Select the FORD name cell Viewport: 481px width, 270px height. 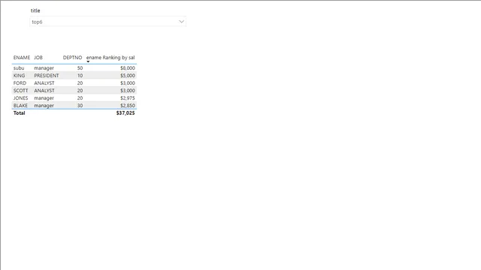click(20, 83)
